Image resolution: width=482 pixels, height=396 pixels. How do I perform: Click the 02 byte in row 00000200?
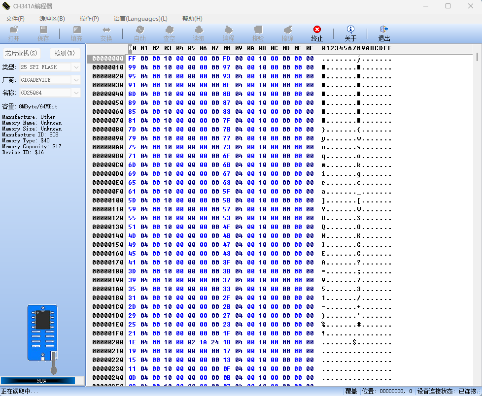[191, 342]
